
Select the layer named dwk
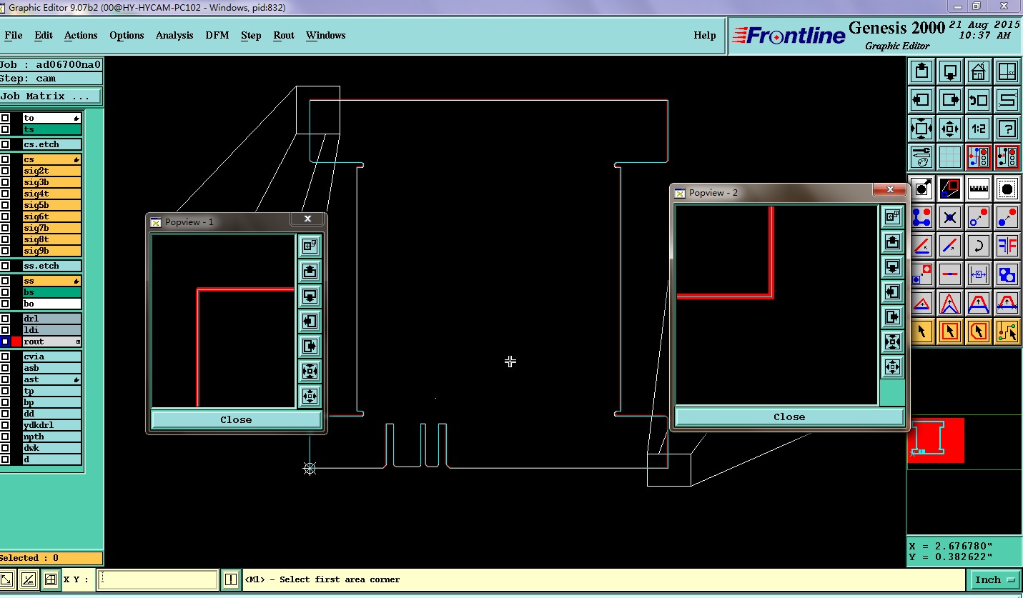coord(51,448)
